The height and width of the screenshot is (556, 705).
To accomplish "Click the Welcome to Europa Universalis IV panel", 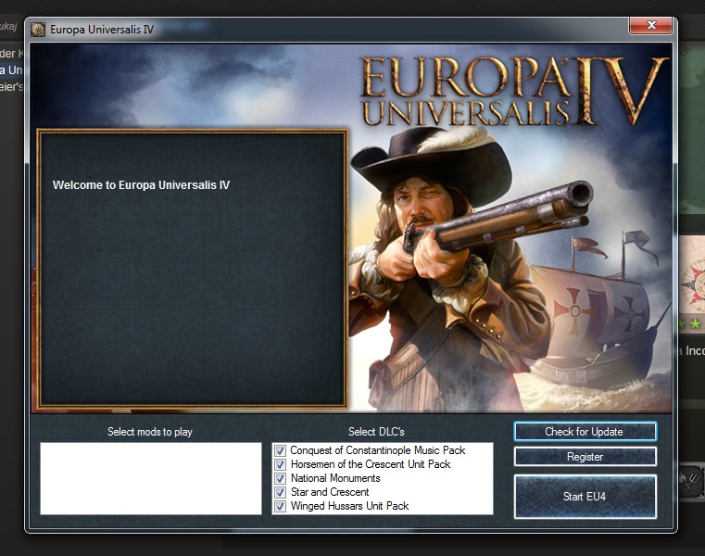I will [x=191, y=269].
